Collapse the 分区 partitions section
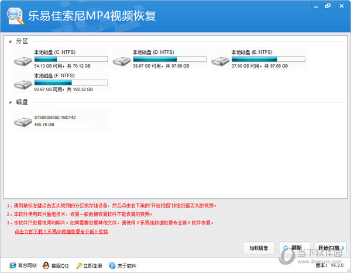Screen dimensions: 351x273 [x=11, y=42]
